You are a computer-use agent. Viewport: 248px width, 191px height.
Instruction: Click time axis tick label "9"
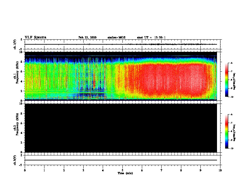(x=200, y=170)
